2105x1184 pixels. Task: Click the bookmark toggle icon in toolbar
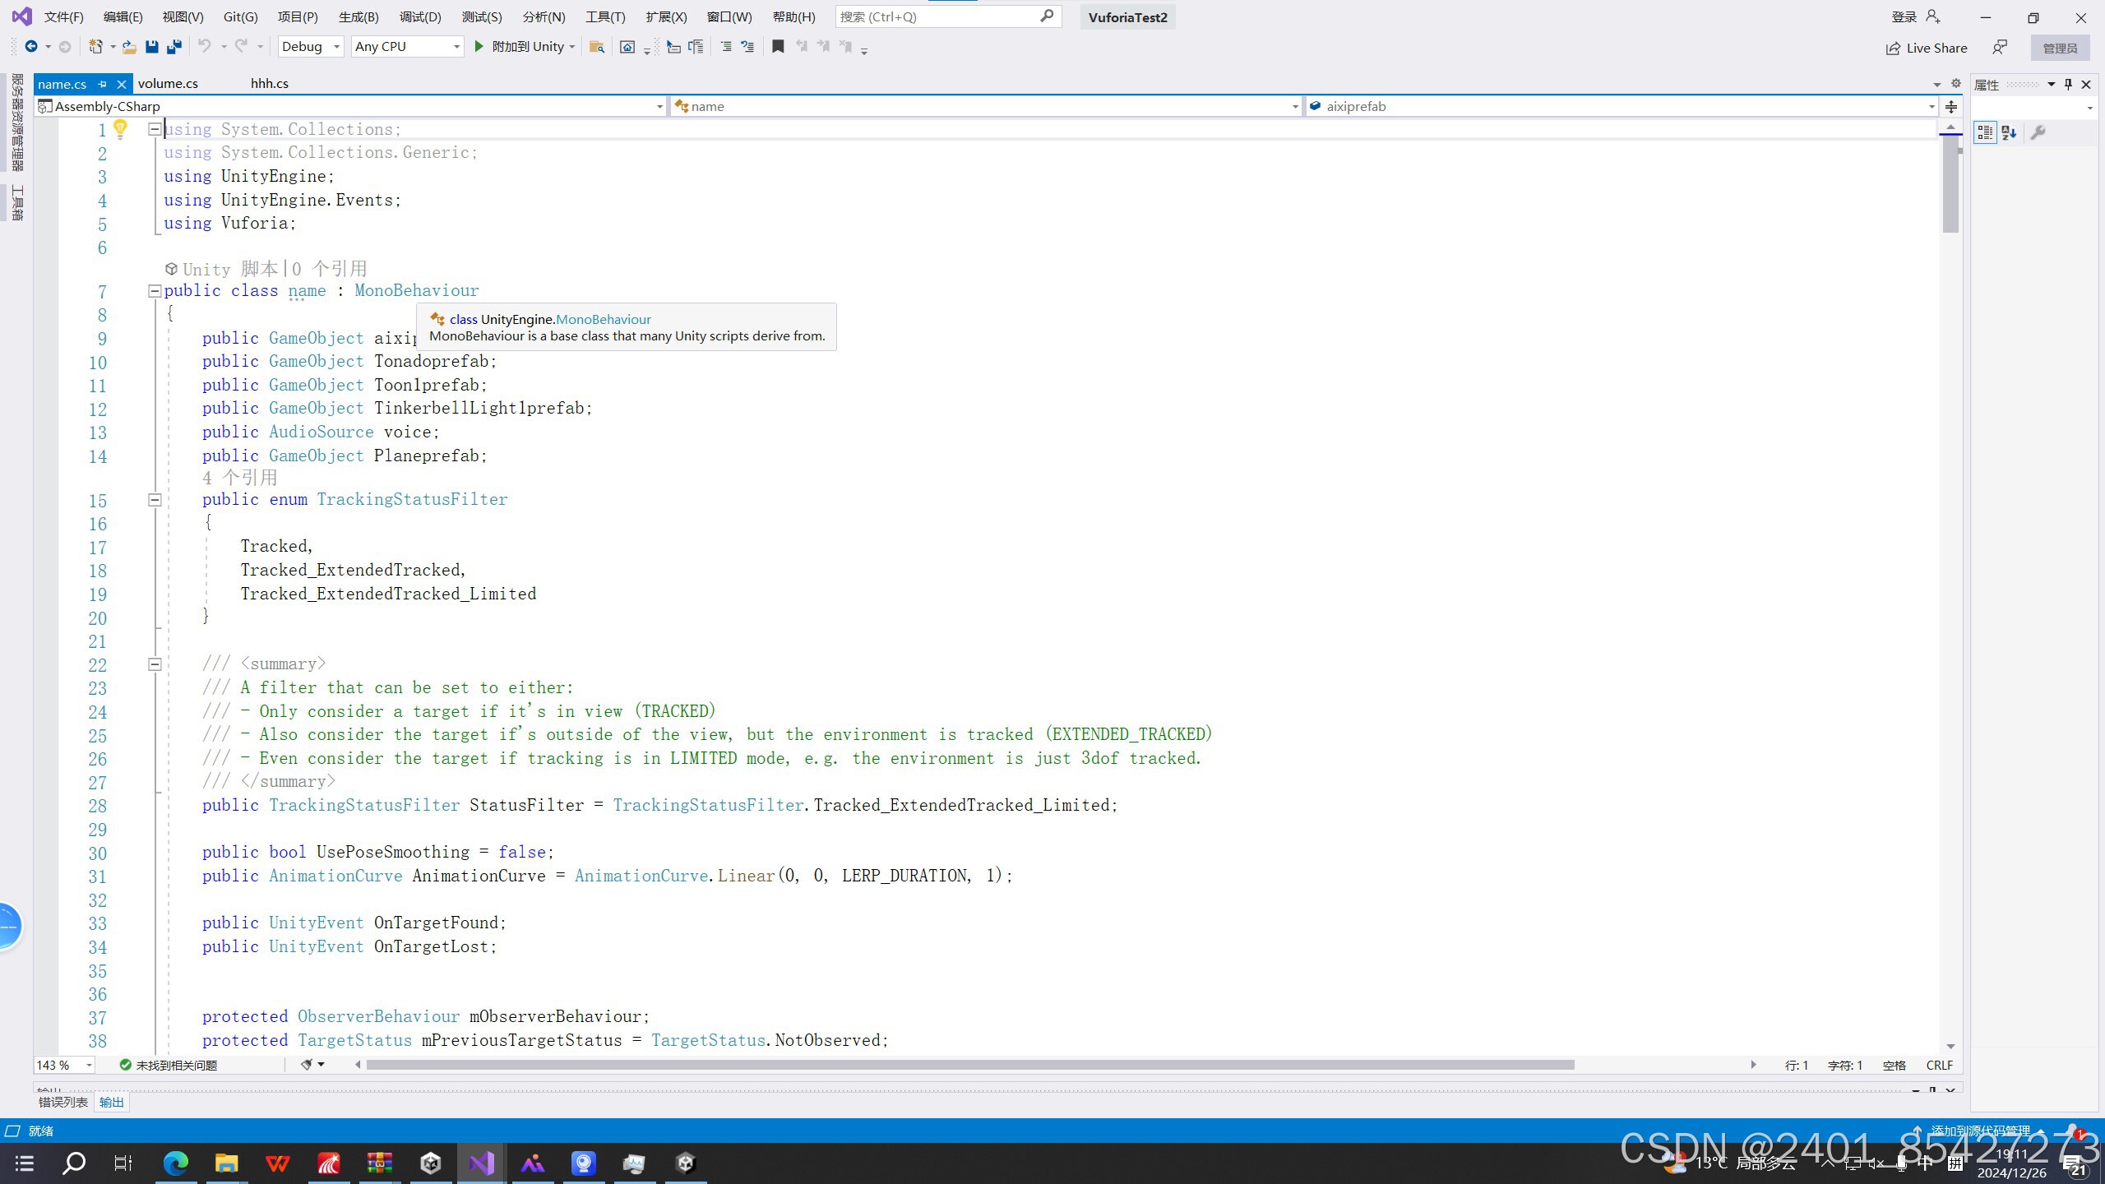pos(777,47)
